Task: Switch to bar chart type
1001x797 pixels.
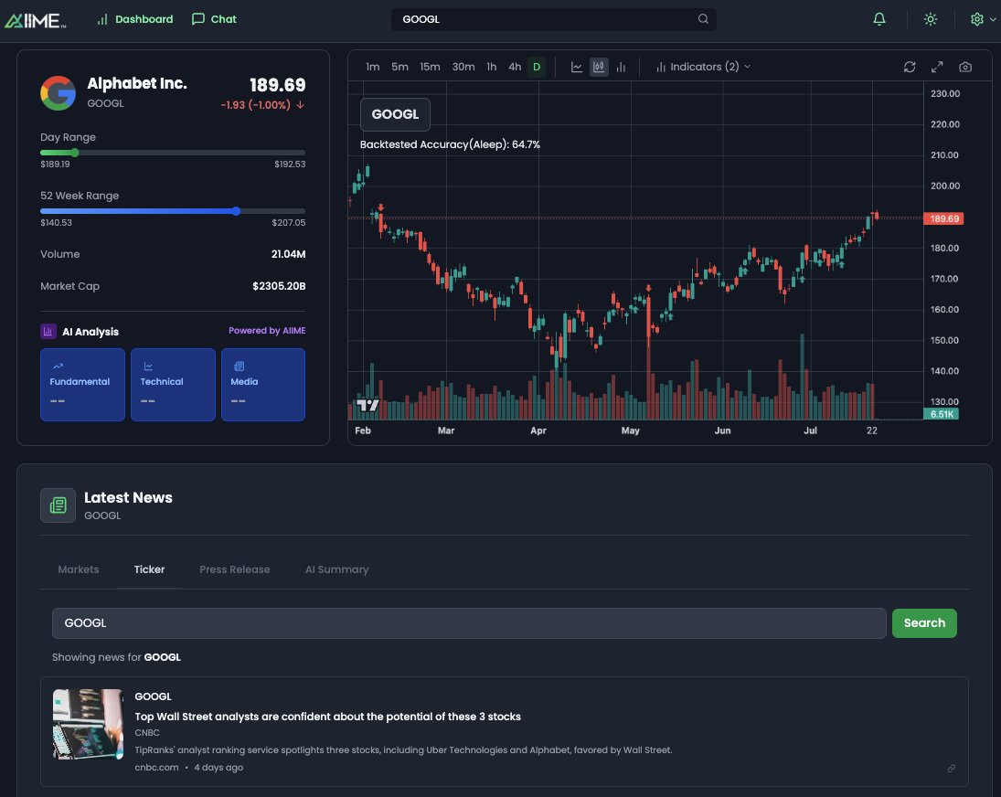Action: [x=621, y=67]
